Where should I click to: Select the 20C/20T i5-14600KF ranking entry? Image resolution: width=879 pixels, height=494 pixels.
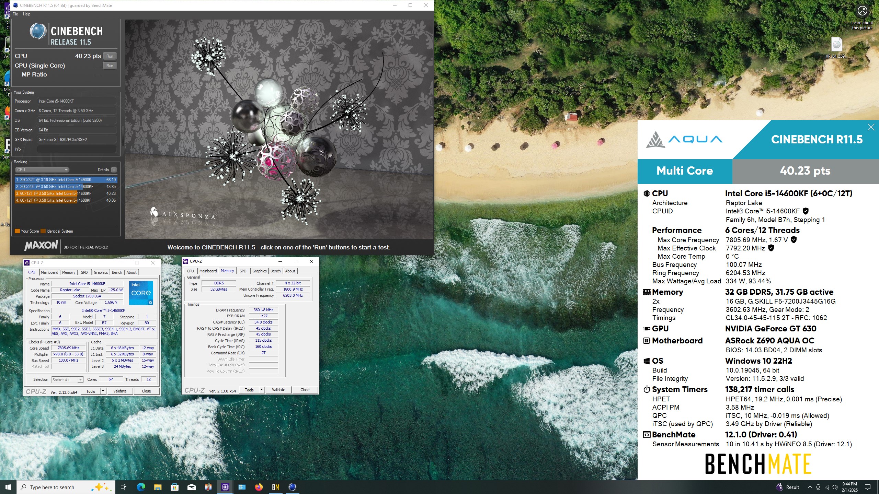coord(66,187)
